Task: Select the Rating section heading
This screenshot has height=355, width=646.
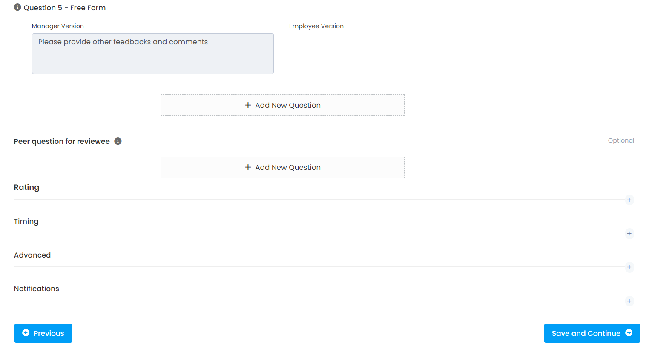Action: [x=26, y=187]
